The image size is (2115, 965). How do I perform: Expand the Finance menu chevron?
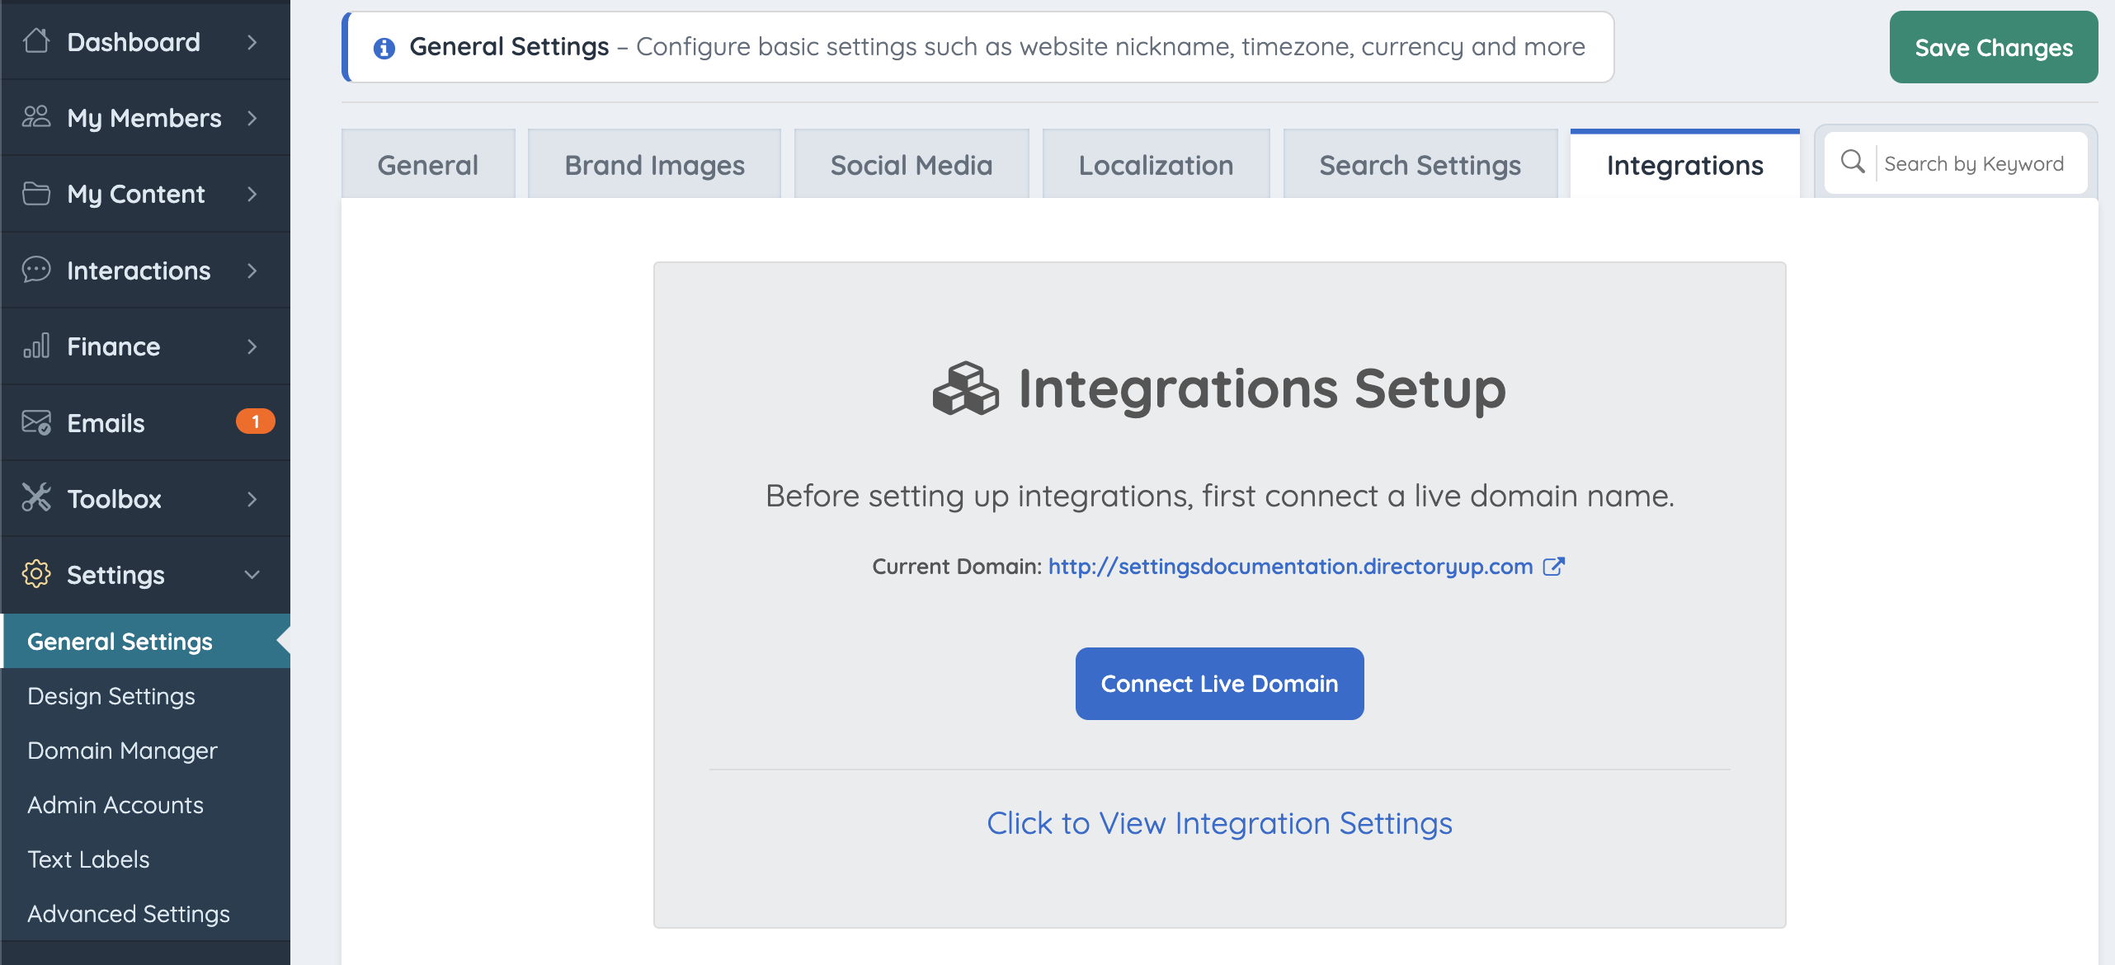pos(252,346)
